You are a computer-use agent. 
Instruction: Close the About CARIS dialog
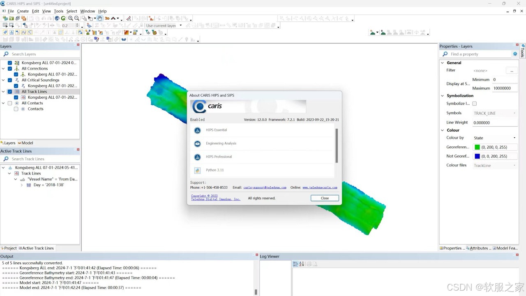pyautogui.click(x=325, y=198)
